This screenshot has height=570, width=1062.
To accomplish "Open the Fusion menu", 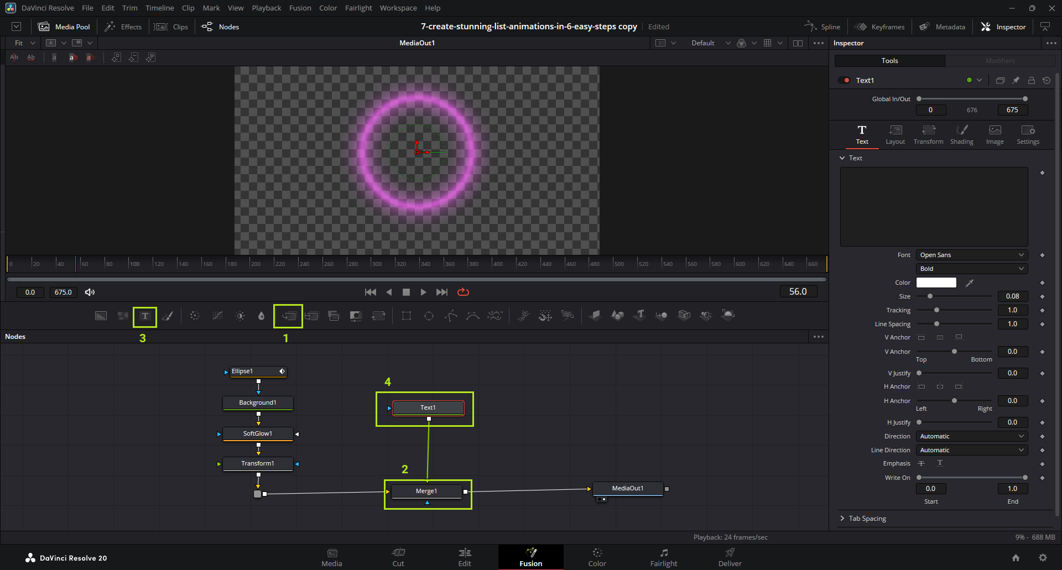I will tap(300, 8).
